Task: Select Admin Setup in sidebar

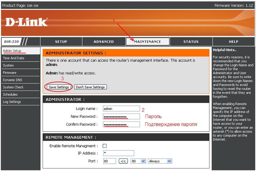Action: click(x=12, y=51)
